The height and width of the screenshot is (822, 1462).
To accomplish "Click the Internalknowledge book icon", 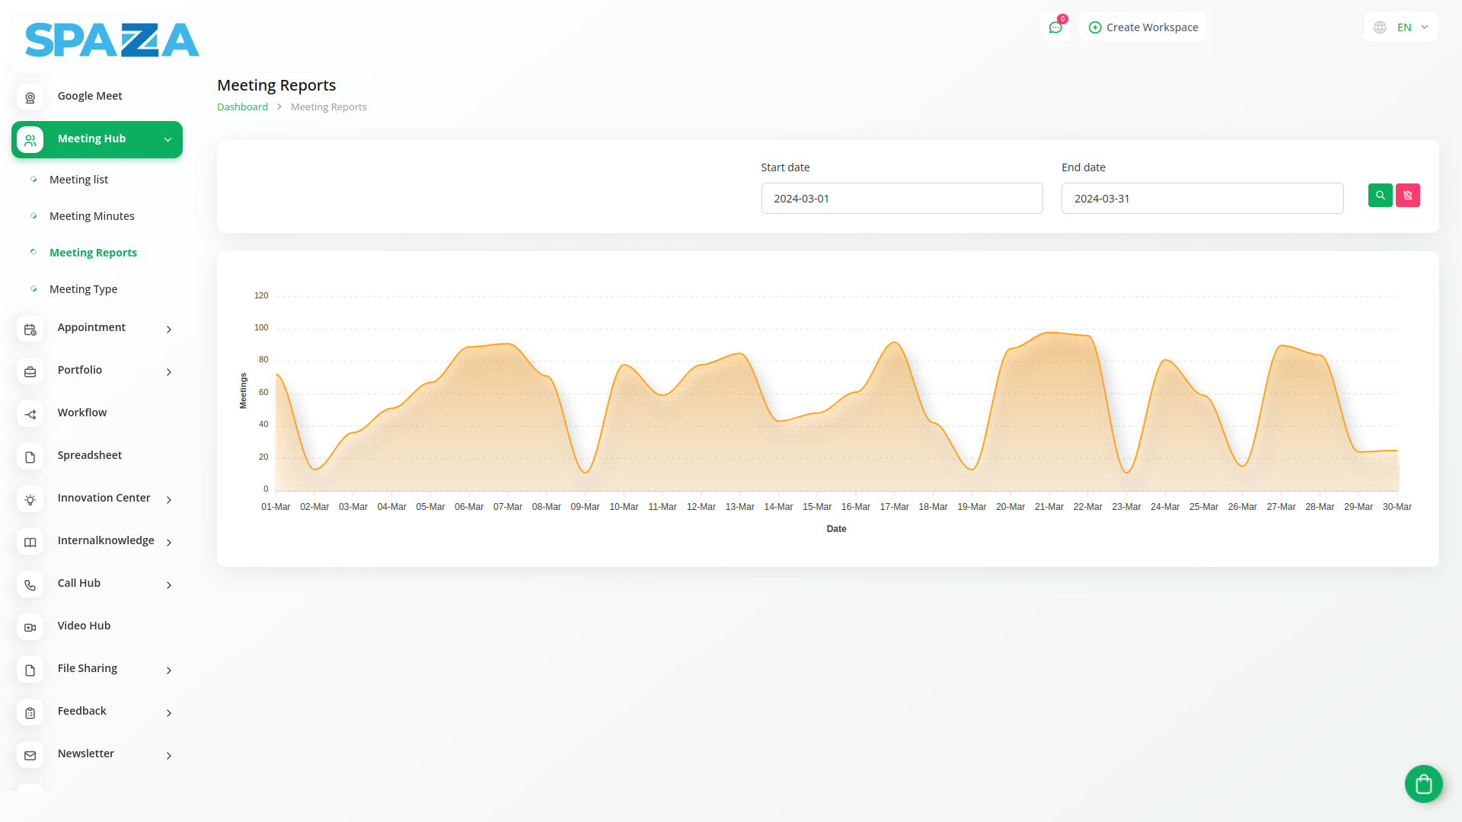I will [x=30, y=542].
